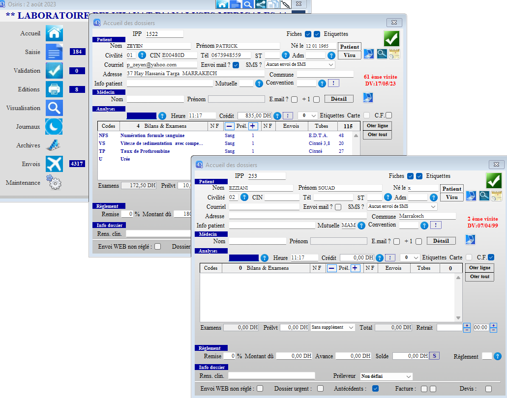Click the Oter ligne button in dossier 253
507x398 pixels.
tap(480, 268)
